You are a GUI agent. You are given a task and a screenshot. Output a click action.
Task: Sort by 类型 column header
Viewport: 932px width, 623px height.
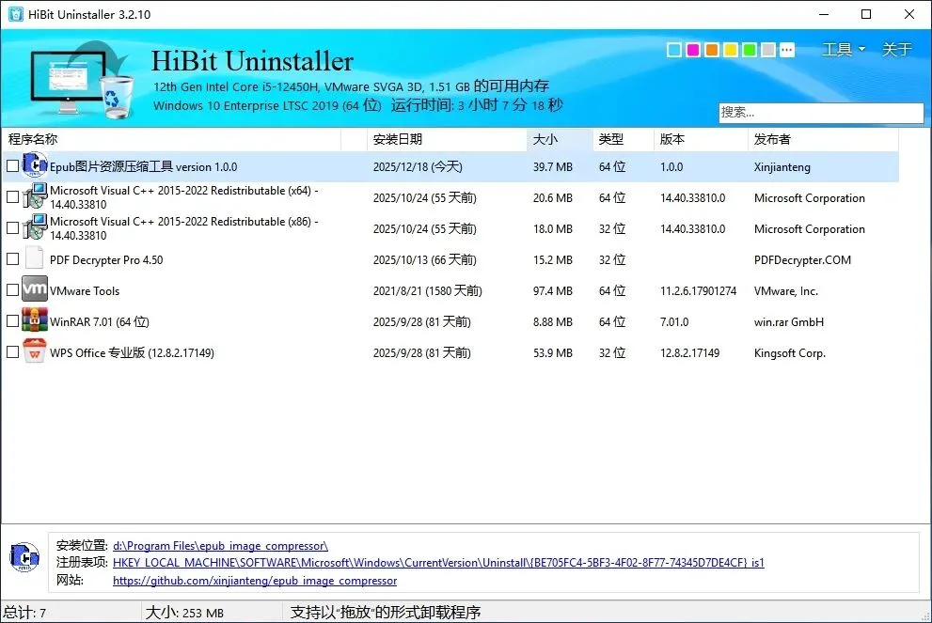click(x=623, y=139)
